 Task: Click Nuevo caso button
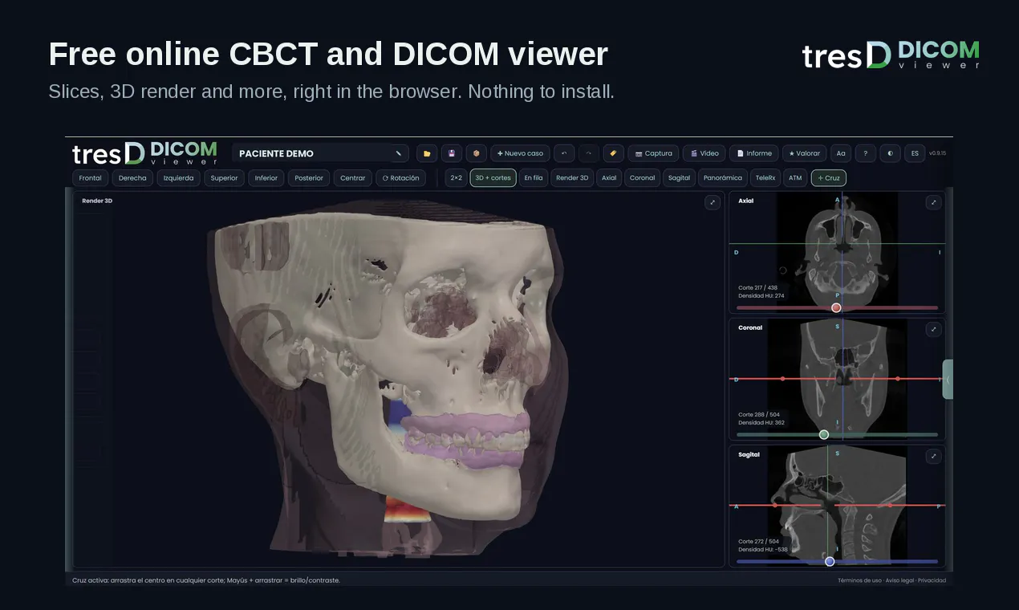tap(520, 153)
